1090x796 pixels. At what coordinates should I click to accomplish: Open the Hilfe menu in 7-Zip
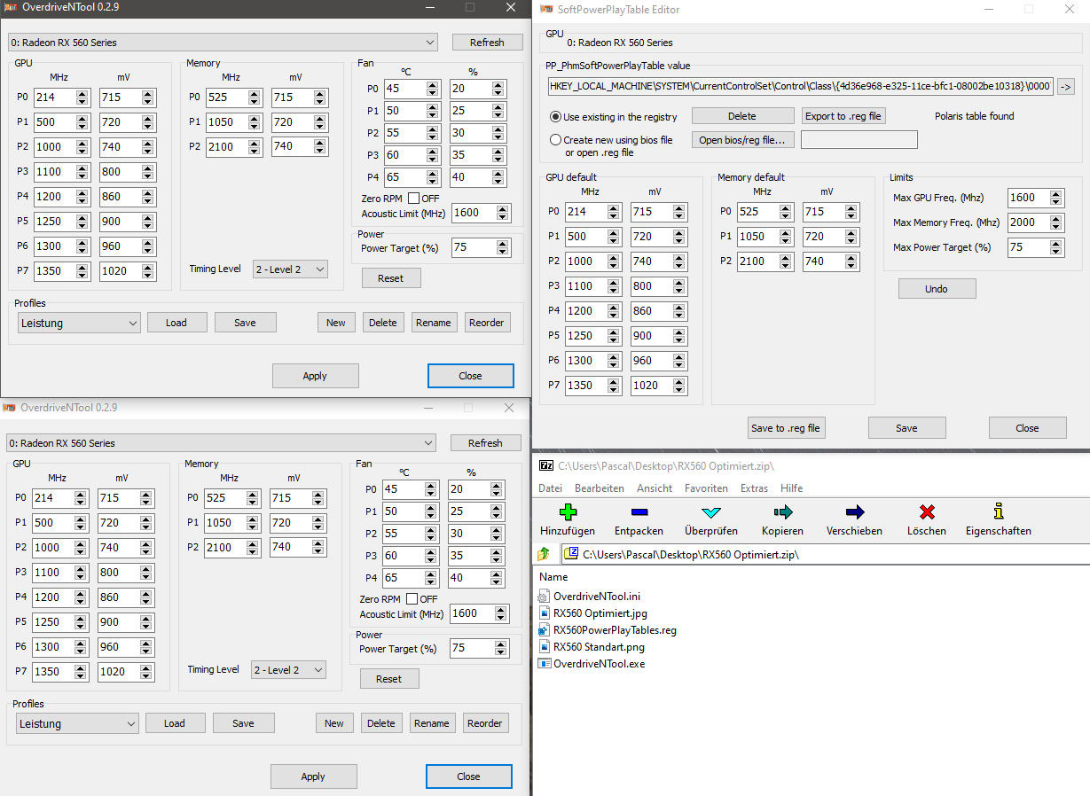[791, 488]
